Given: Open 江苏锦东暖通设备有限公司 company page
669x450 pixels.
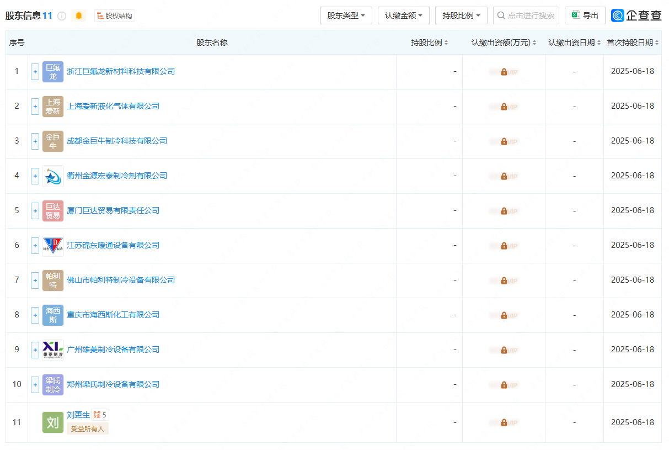Looking at the screenshot, I should [113, 245].
